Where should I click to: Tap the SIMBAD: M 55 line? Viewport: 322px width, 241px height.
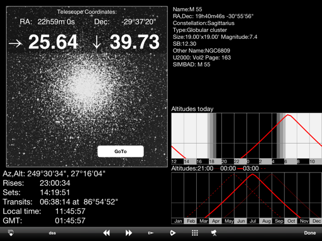click(x=191, y=65)
